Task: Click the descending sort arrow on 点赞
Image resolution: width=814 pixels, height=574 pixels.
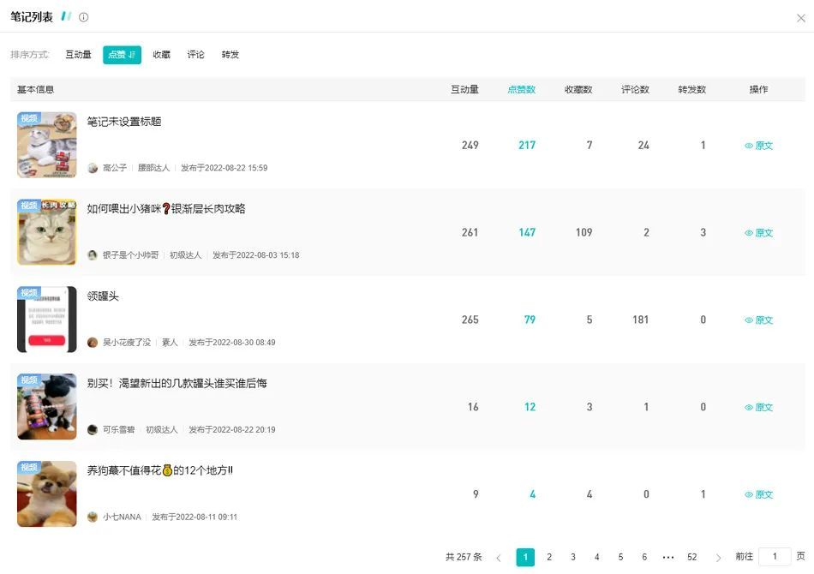Action: tap(131, 54)
